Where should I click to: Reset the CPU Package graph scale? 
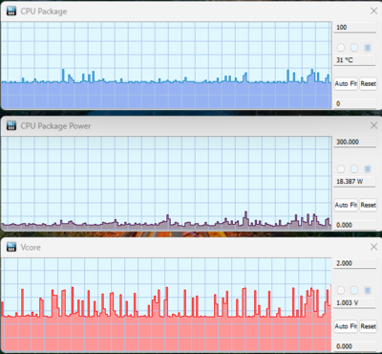coord(369,84)
